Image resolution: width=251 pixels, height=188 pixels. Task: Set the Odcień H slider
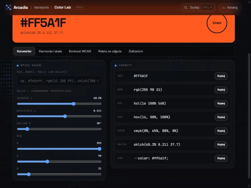coord(59,129)
